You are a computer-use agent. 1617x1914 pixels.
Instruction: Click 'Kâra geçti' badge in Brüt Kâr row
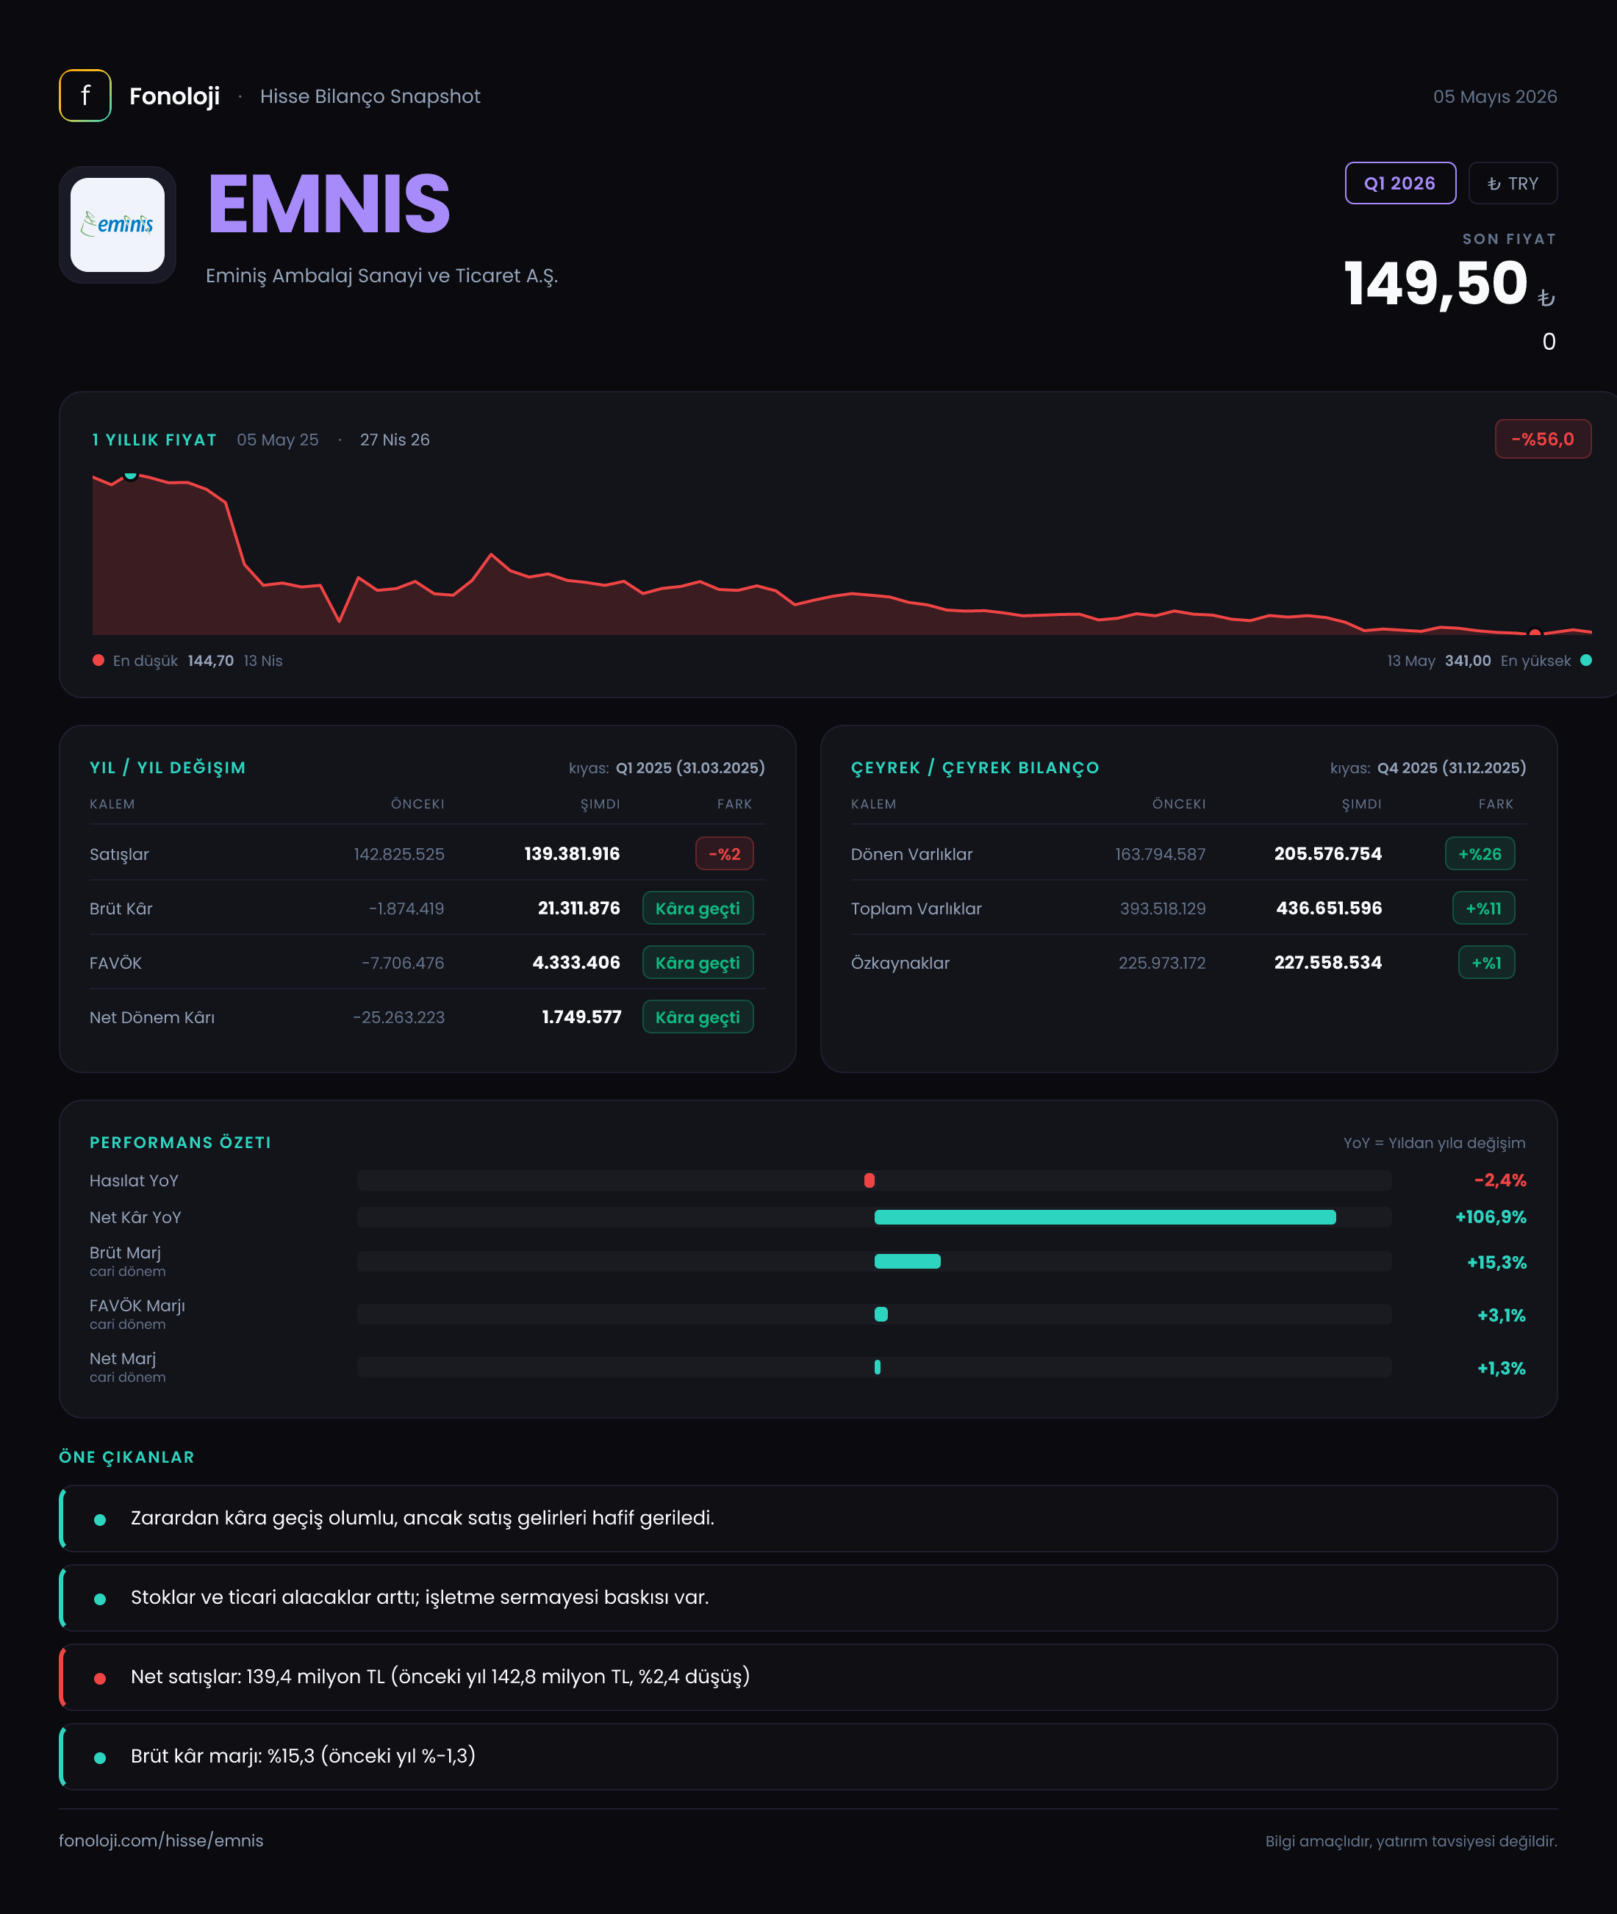click(698, 908)
